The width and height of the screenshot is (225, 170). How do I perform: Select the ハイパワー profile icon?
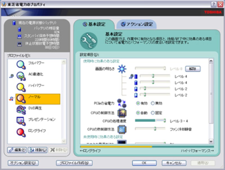pos(21,87)
